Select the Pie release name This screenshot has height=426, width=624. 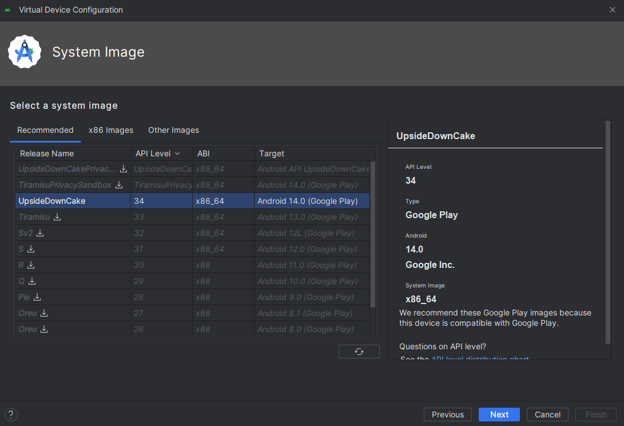24,297
